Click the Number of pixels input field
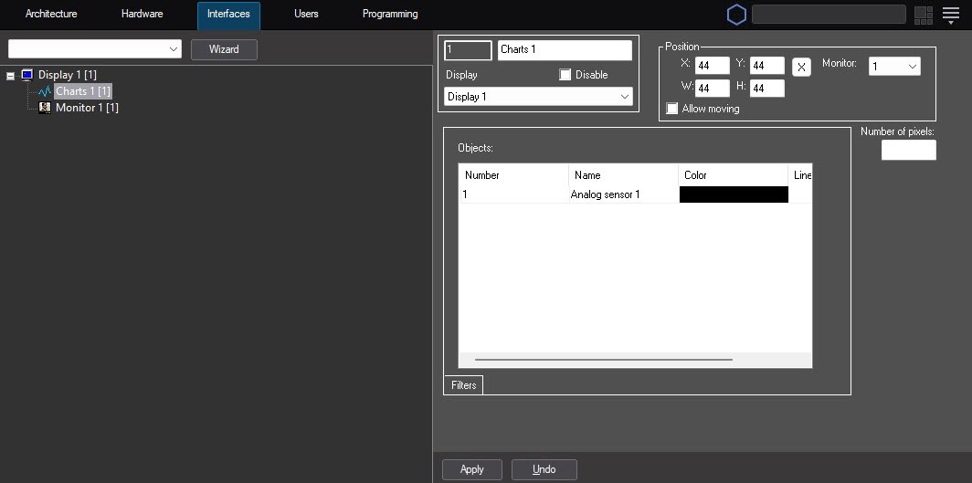Viewport: 972px width, 483px height. click(x=908, y=150)
